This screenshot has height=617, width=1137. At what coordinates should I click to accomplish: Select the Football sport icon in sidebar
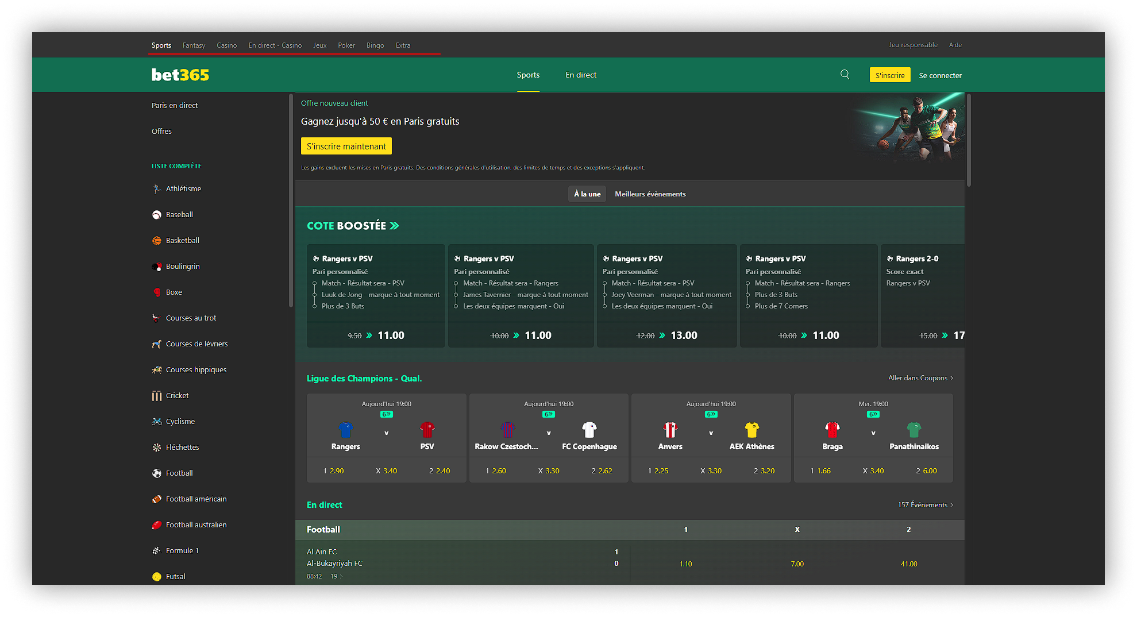[156, 473]
